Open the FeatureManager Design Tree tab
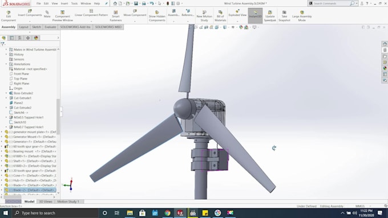The image size is (388, 218). pos(4,38)
